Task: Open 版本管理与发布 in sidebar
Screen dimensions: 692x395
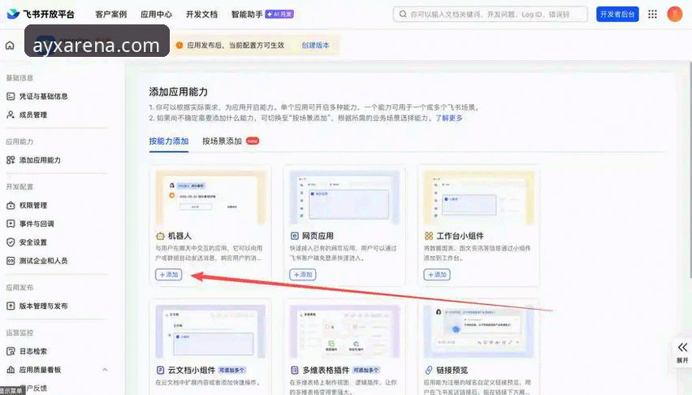Action: coord(43,306)
